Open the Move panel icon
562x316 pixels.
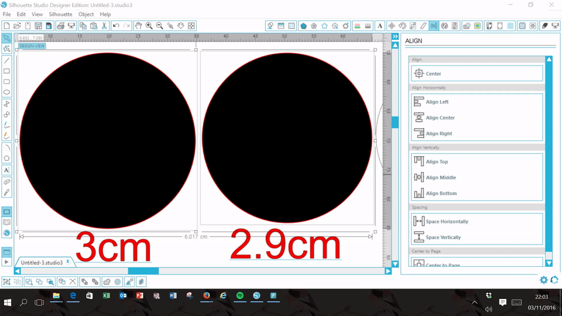[392, 26]
